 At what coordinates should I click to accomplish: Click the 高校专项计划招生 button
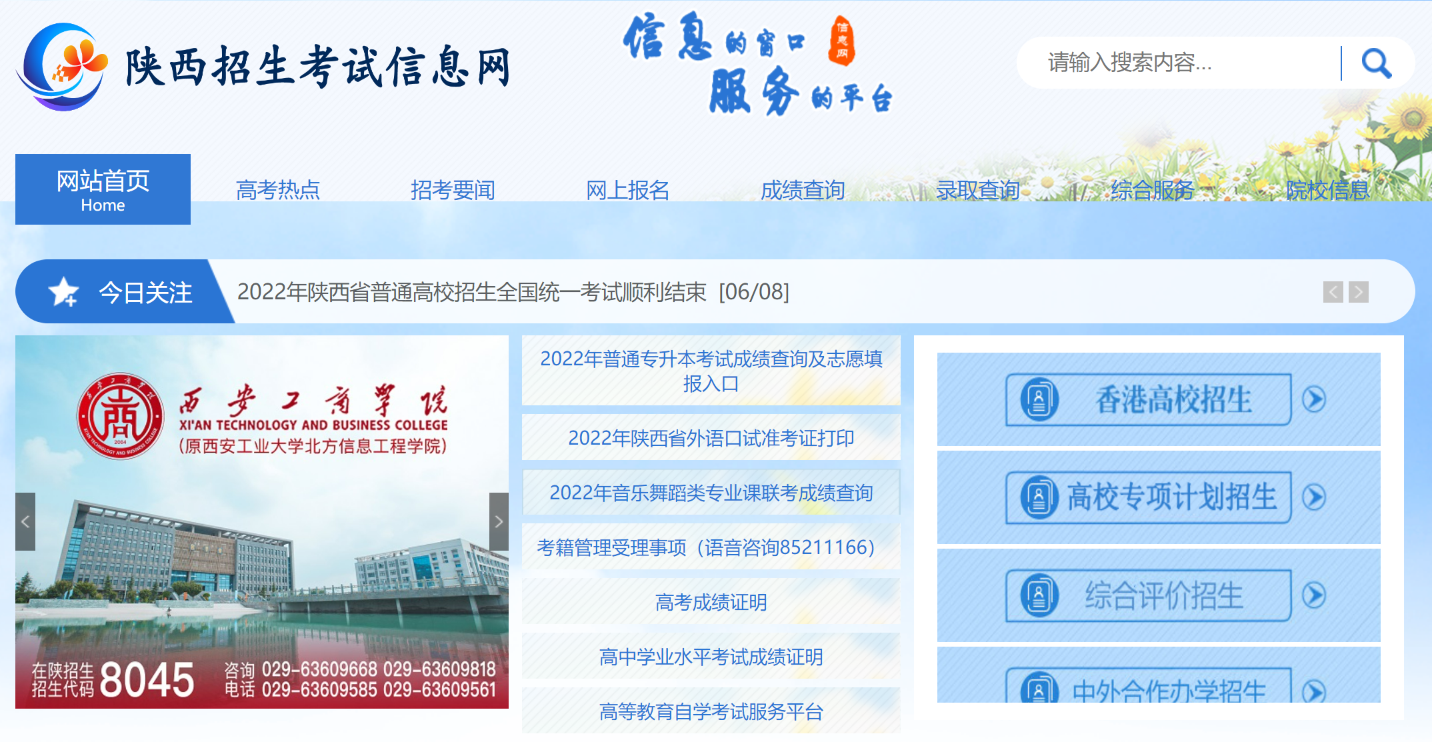point(1159,497)
